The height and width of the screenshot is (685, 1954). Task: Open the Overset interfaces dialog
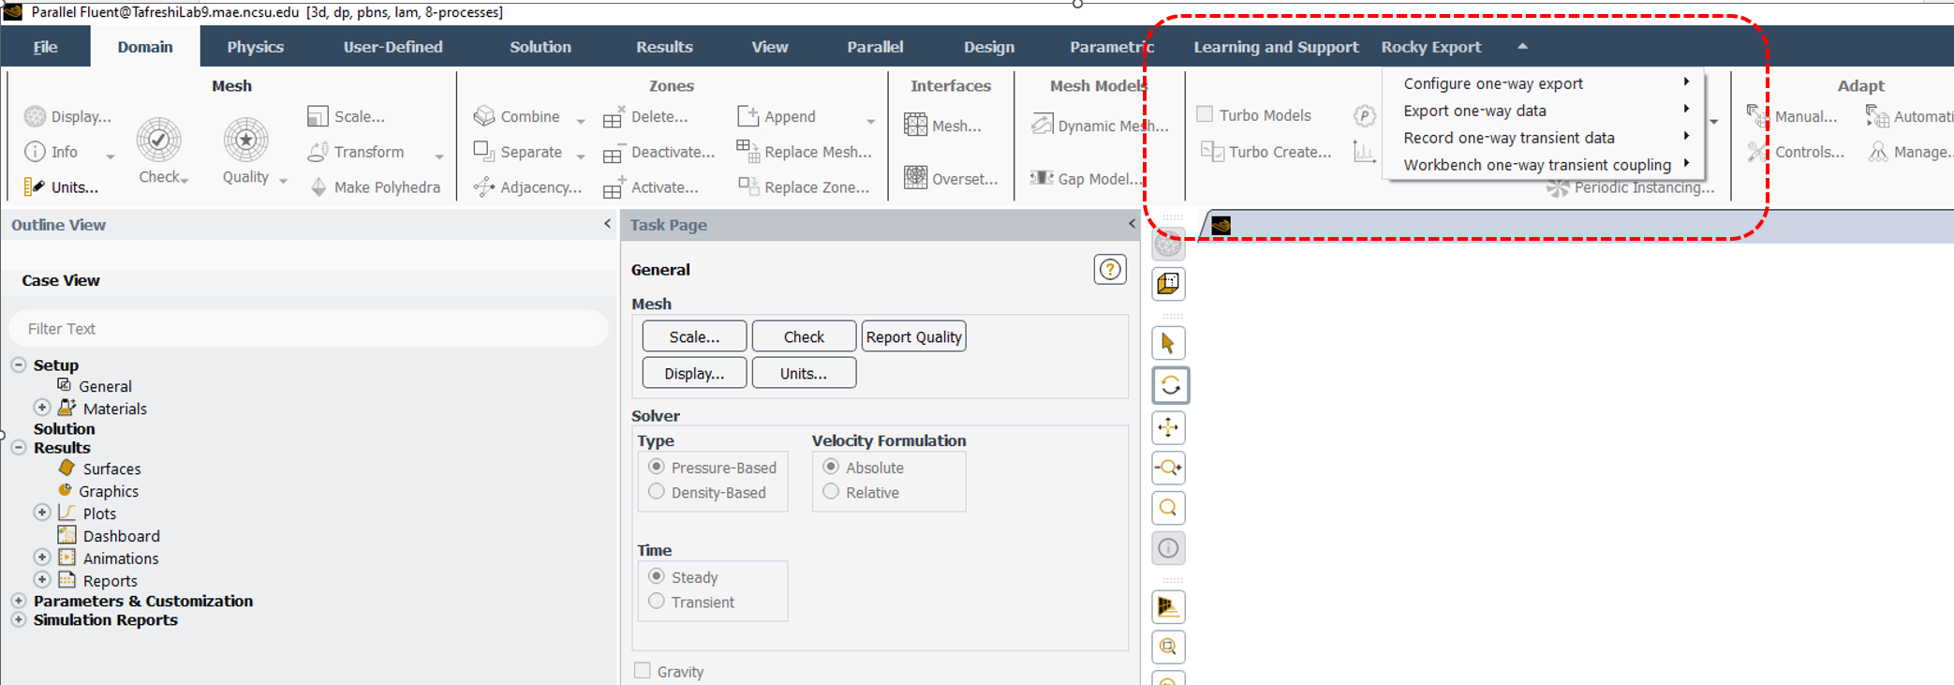(951, 178)
